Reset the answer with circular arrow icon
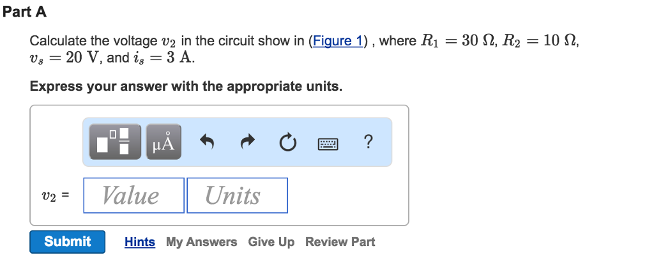Image resolution: width=654 pixels, height=262 pixels. point(287,143)
